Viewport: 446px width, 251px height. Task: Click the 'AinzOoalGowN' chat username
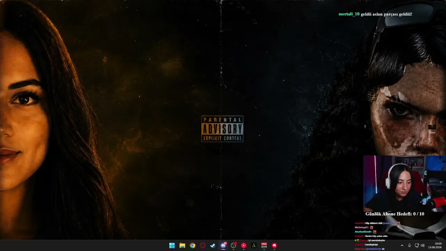[x=363, y=232]
